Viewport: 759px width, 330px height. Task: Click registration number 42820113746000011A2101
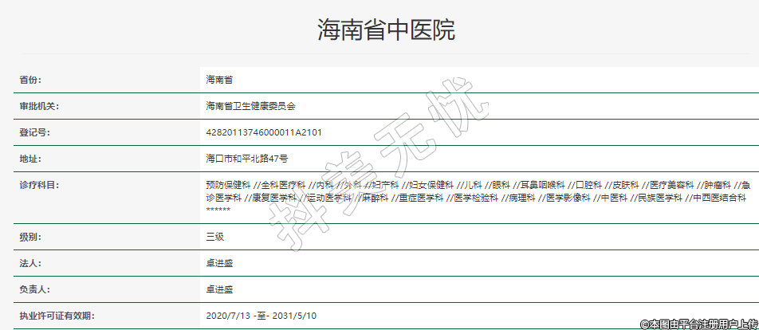(264, 132)
